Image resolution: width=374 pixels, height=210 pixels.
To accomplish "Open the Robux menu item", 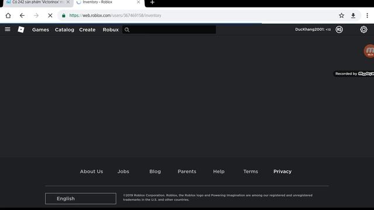I will point(110,30).
